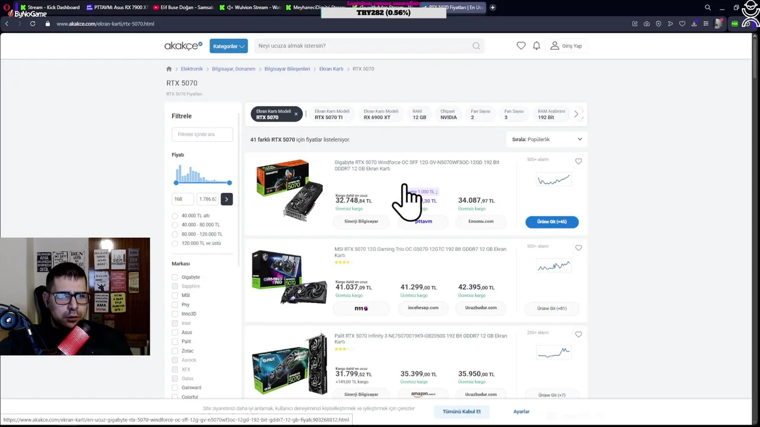760x427 pixels.
Task: Select the RTX 5070 TI model chip
Action: [332, 114]
